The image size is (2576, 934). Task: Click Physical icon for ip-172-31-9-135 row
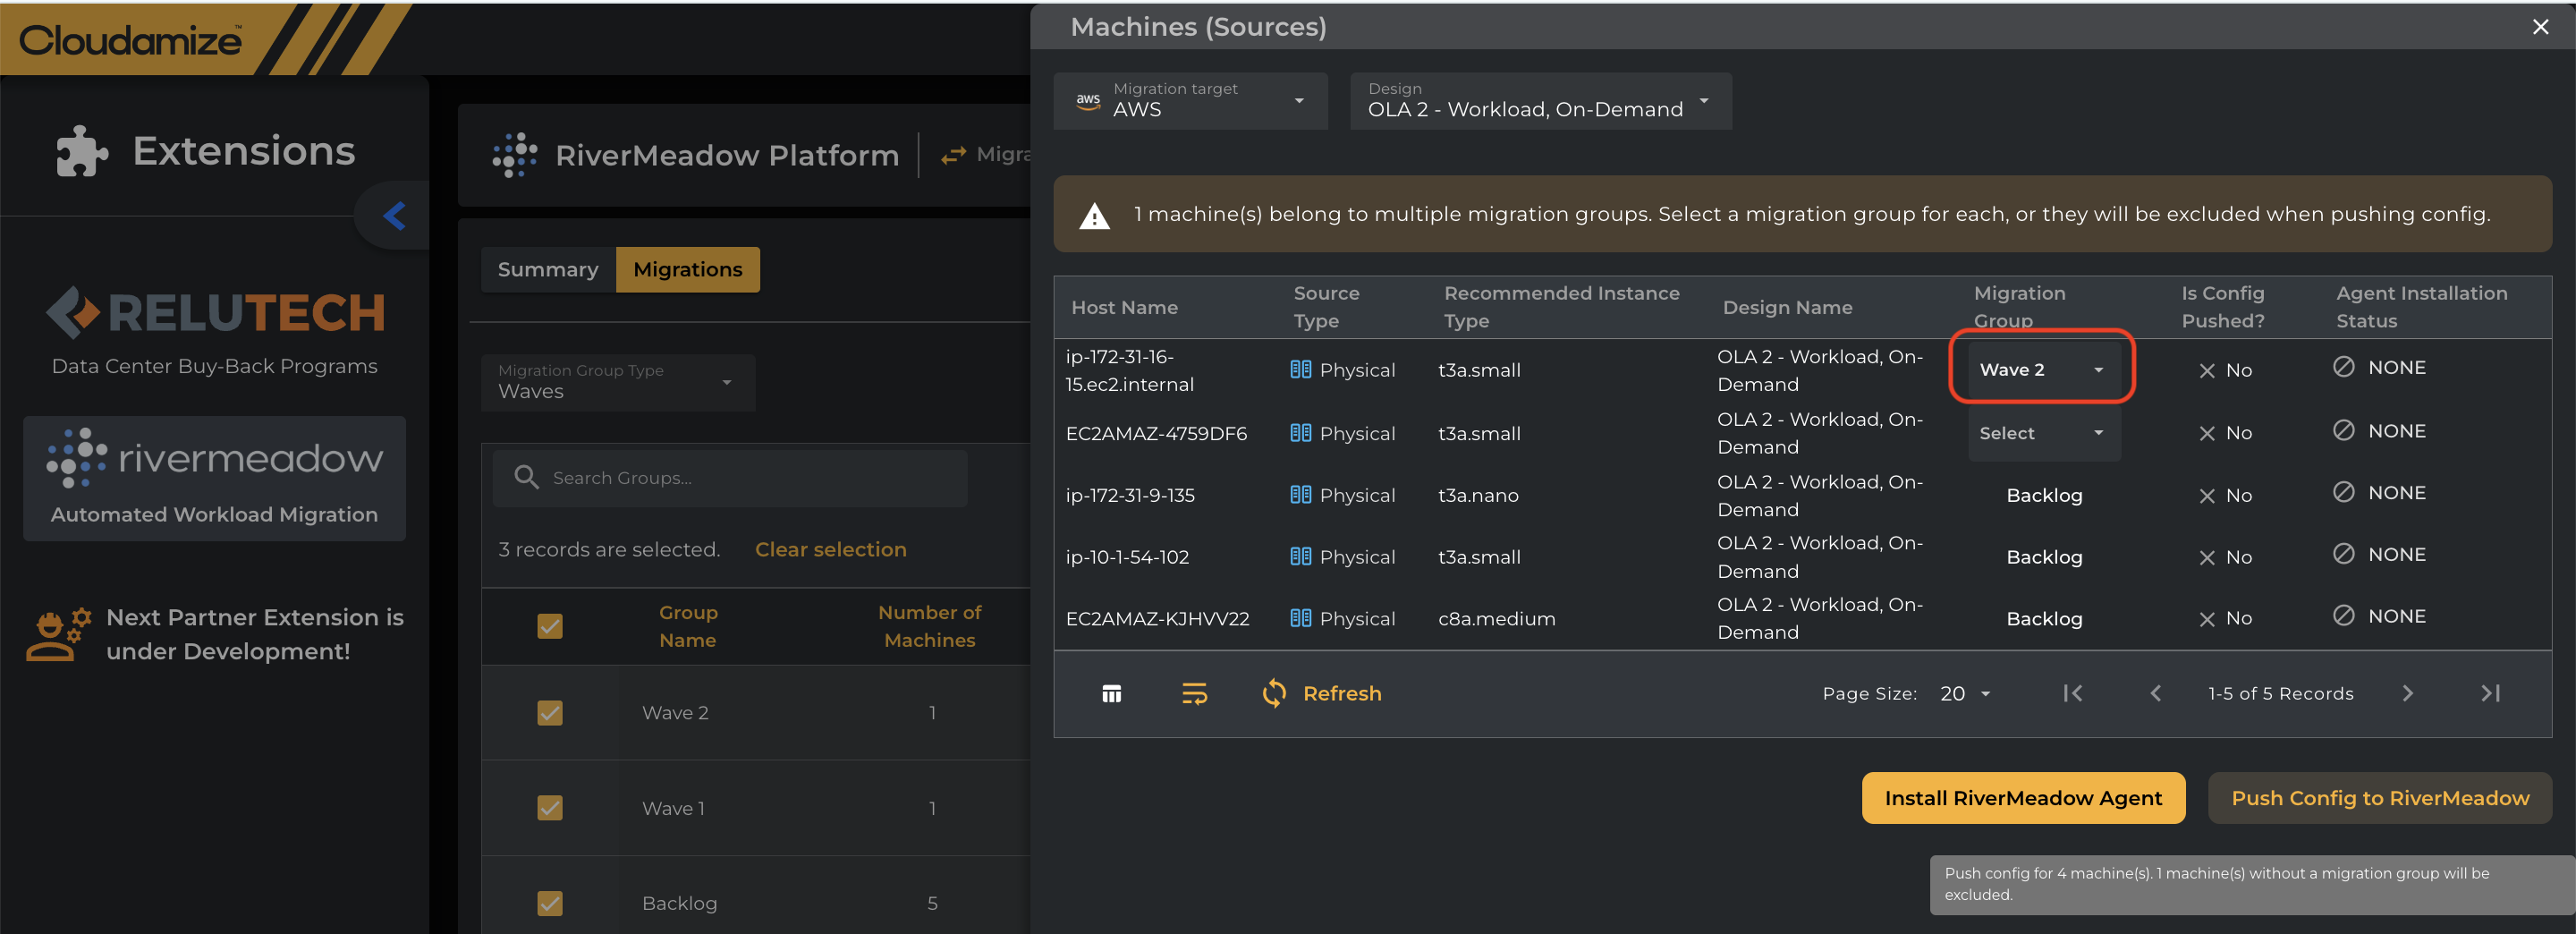tap(1300, 495)
